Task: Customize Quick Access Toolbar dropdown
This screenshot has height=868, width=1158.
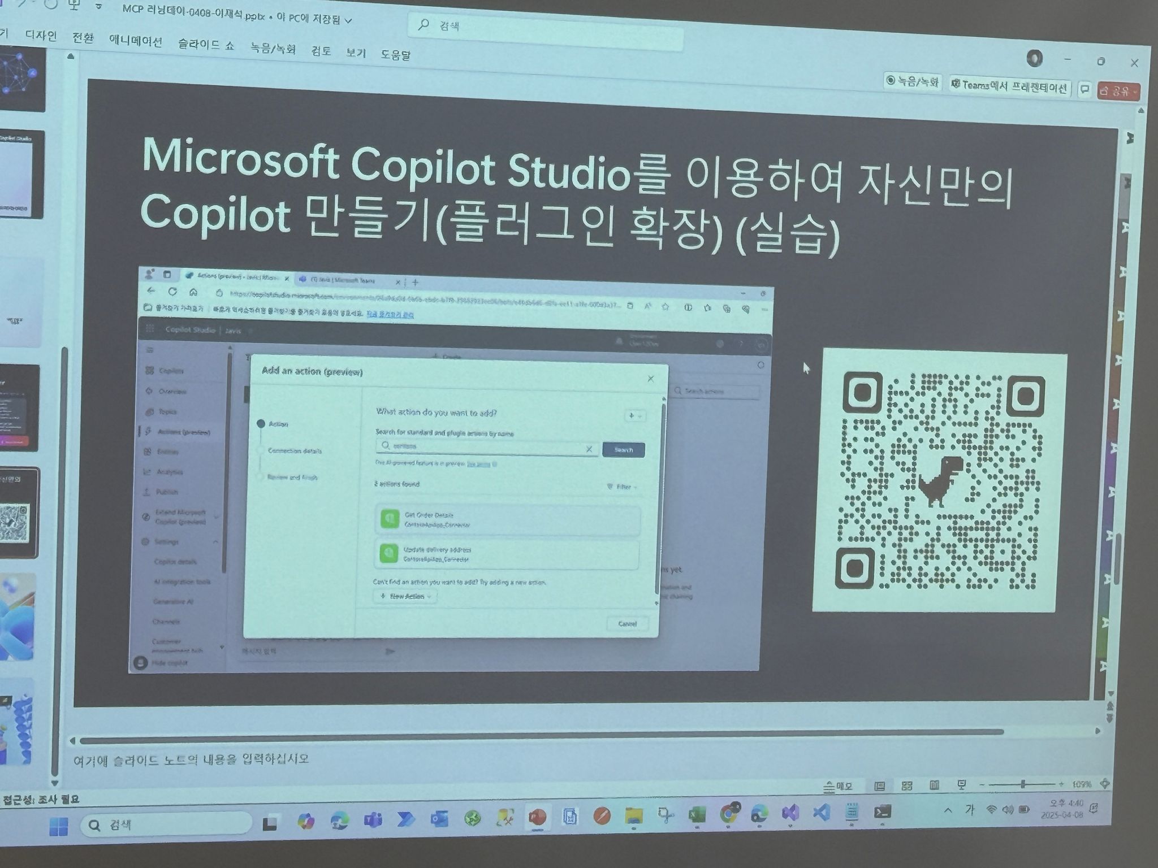Action: (99, 7)
